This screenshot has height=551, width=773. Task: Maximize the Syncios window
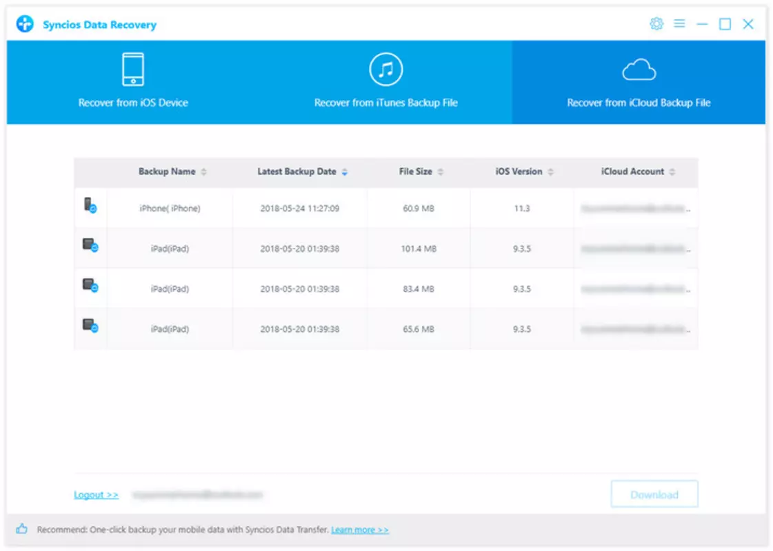click(725, 24)
